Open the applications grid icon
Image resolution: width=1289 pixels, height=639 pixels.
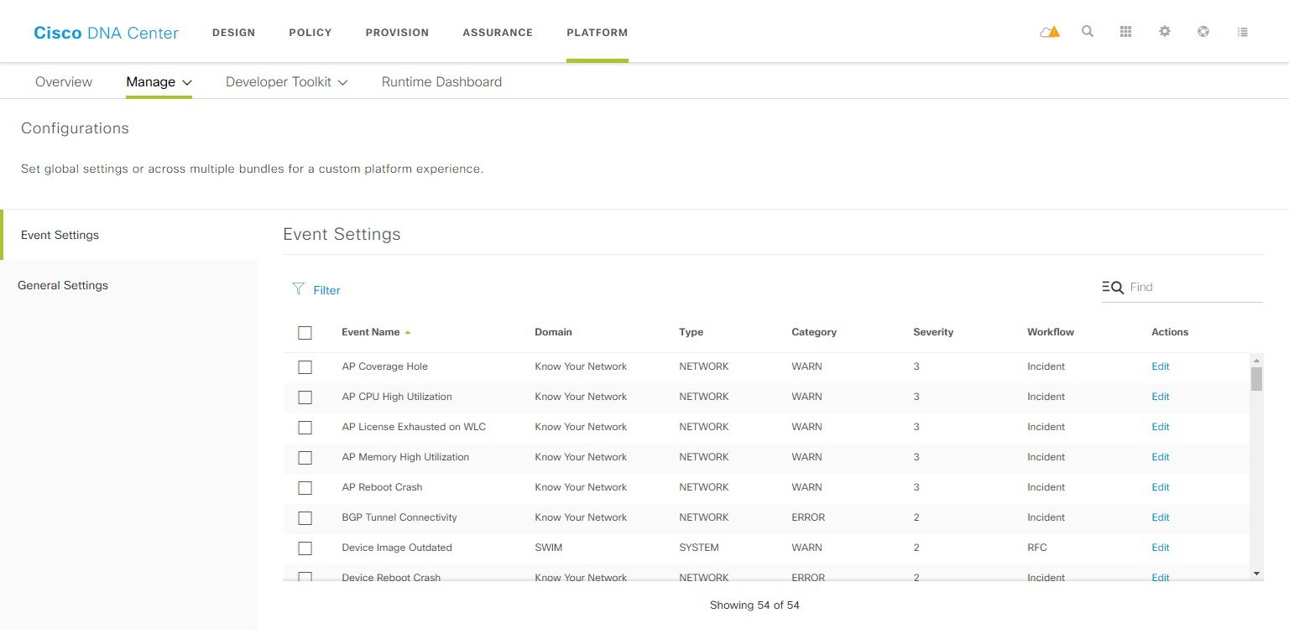(1126, 32)
